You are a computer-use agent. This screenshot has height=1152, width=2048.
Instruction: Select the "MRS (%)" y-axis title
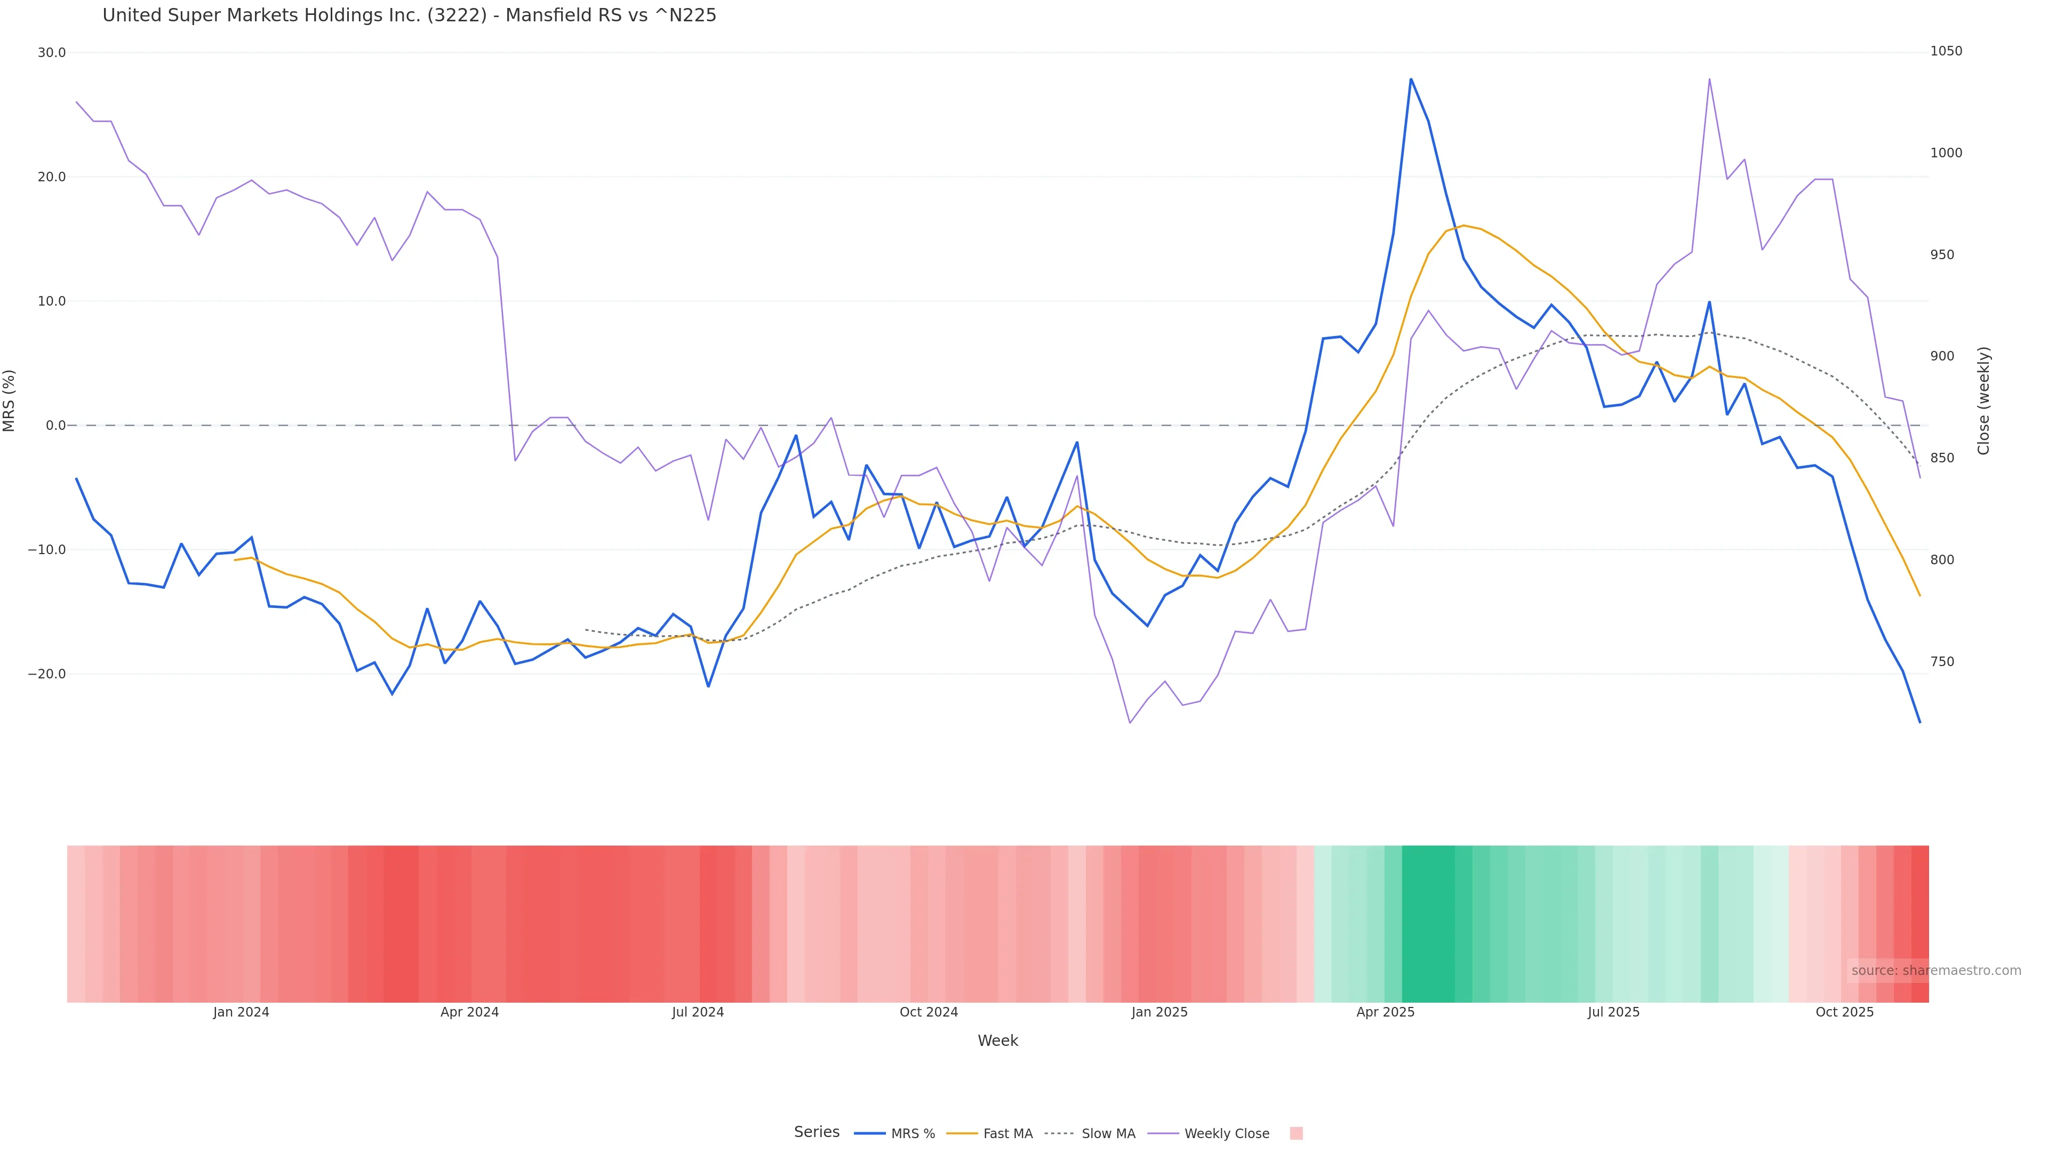coord(10,401)
